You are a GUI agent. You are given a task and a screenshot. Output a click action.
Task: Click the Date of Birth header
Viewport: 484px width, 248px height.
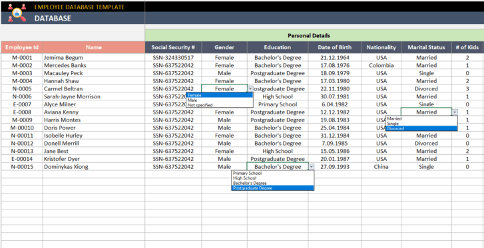pyautogui.click(x=335, y=47)
